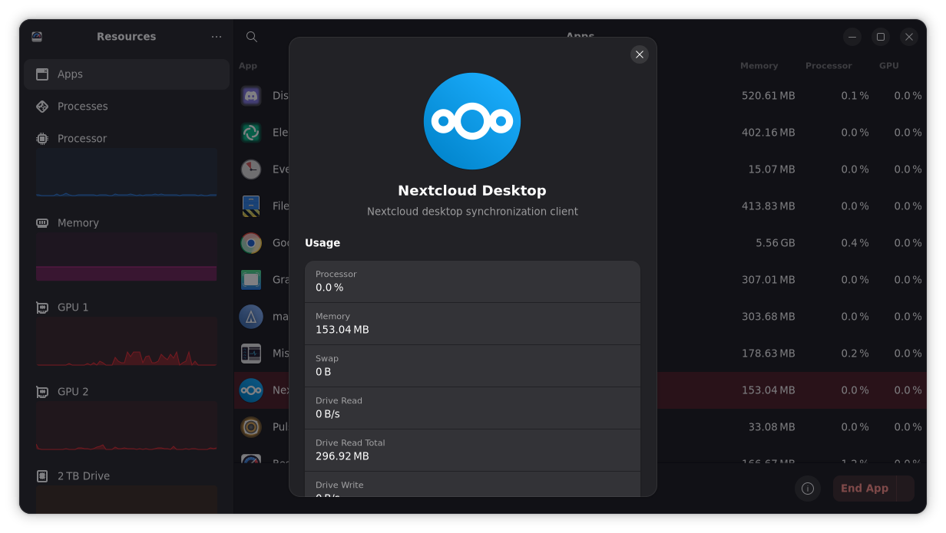Screen dimensions: 946x533
Task: Click the Discord app icon in list
Action: 251,96
